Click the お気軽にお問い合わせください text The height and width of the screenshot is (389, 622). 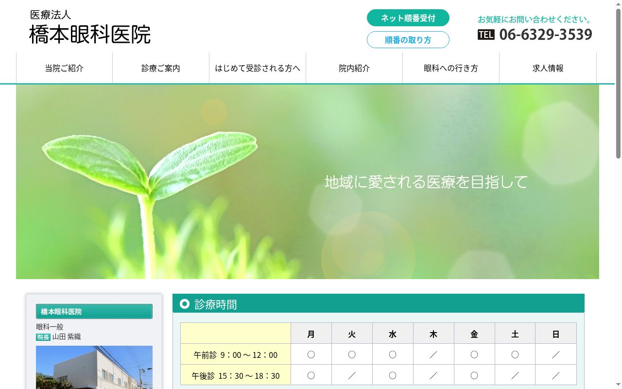point(535,19)
